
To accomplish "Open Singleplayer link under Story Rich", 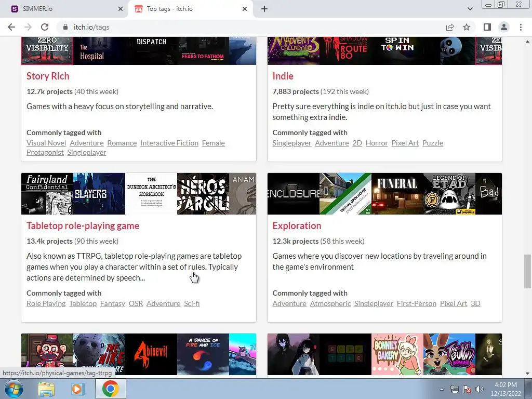I will [x=87, y=152].
